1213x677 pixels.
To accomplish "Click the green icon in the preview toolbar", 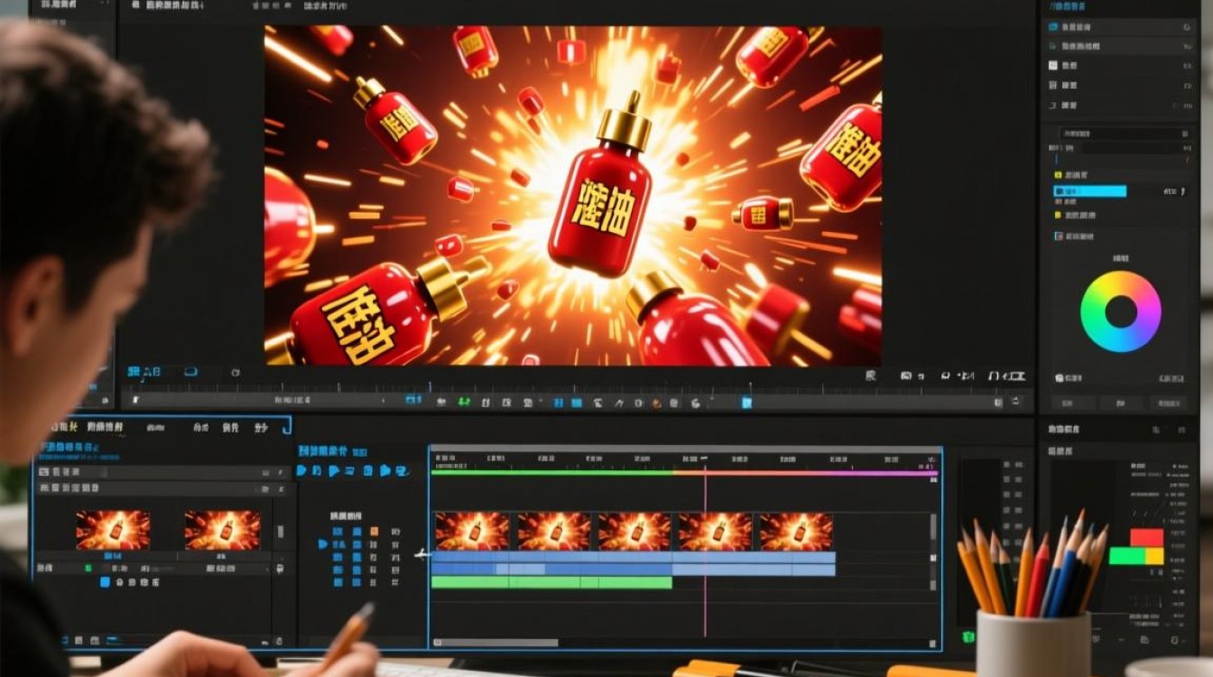I will point(465,401).
